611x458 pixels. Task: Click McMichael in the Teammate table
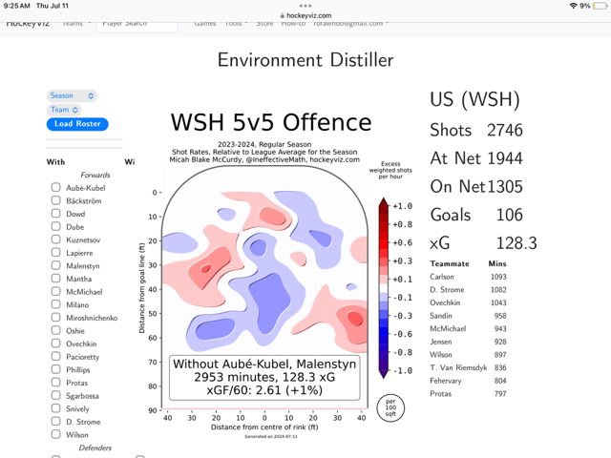pos(448,328)
